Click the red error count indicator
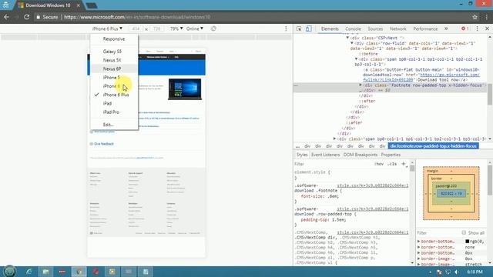Image resolution: width=493 pixels, height=277 pixels. [464, 28]
